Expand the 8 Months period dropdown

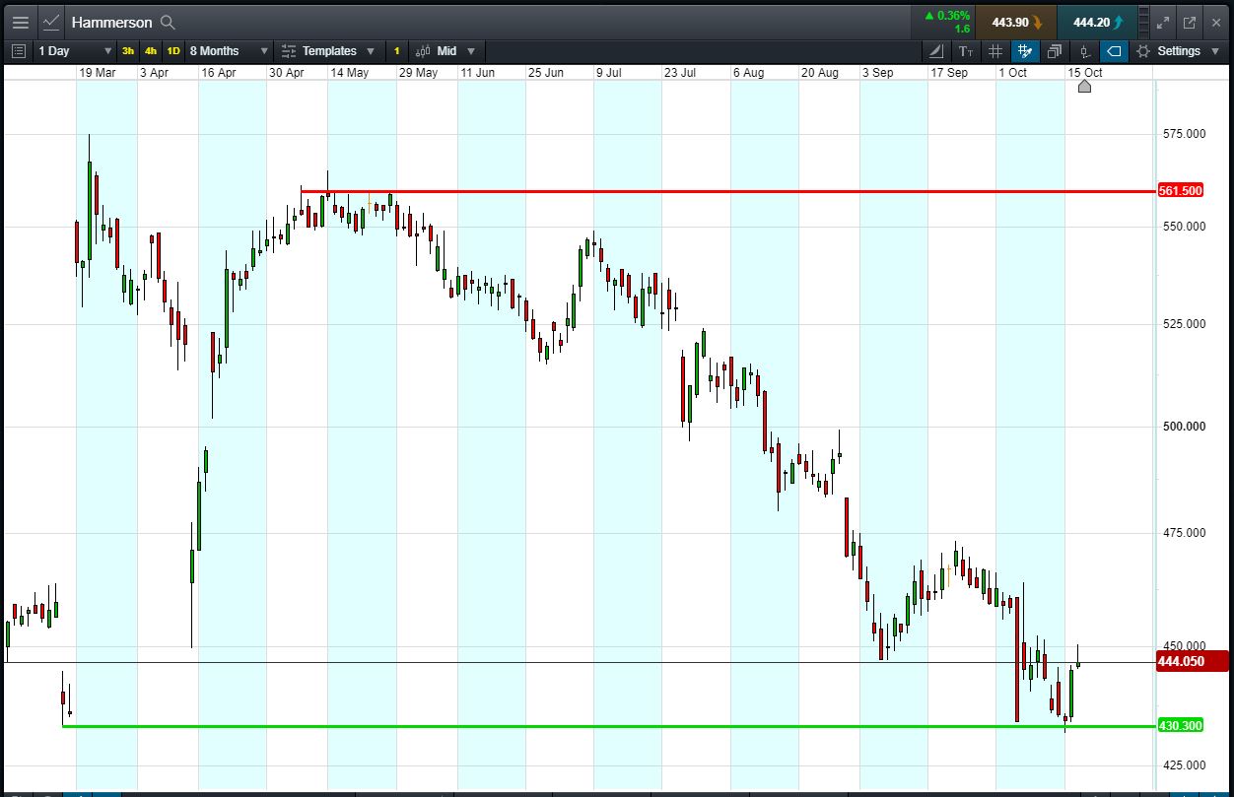228,51
